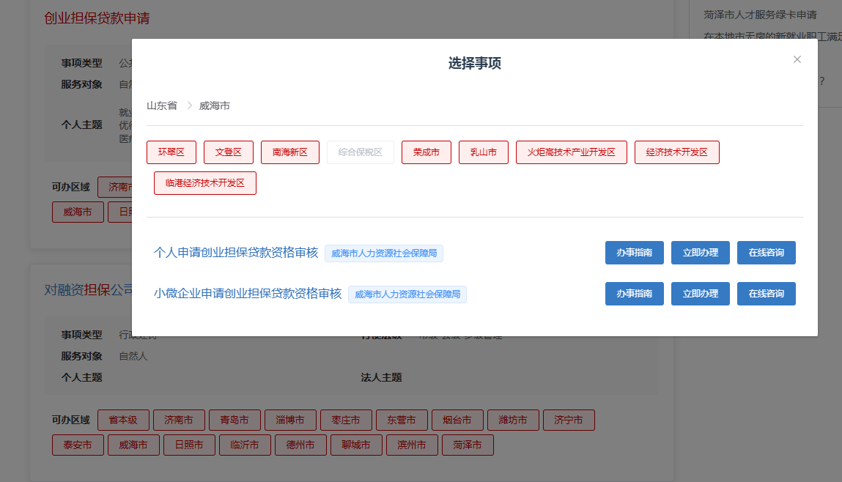Image resolution: width=842 pixels, height=482 pixels.
Task: Open 山东省 in the breadcrumb
Action: (x=163, y=105)
